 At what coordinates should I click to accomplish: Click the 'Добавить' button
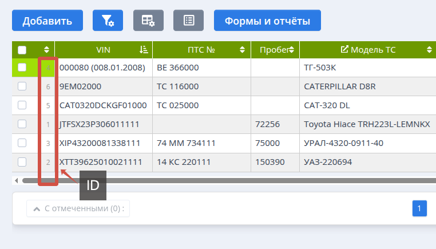pos(47,21)
